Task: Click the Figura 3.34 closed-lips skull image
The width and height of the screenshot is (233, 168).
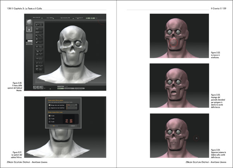Action: click(179, 136)
